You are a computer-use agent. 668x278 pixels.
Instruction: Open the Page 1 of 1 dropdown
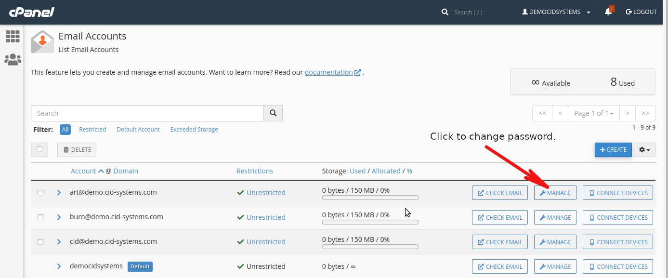(x=594, y=113)
